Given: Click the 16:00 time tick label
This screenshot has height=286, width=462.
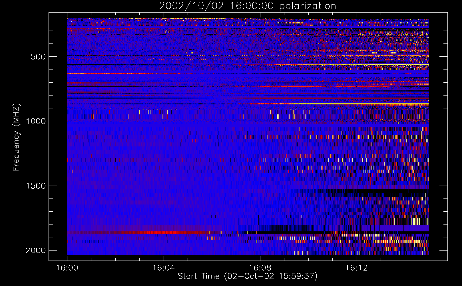Looking at the screenshot, I should click(x=67, y=268).
